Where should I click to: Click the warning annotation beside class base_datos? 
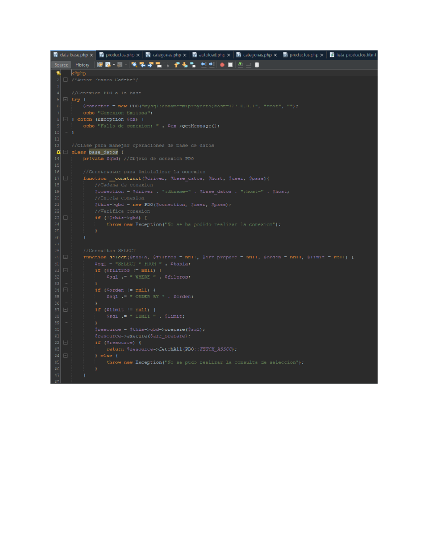pyautogui.click(x=58, y=152)
